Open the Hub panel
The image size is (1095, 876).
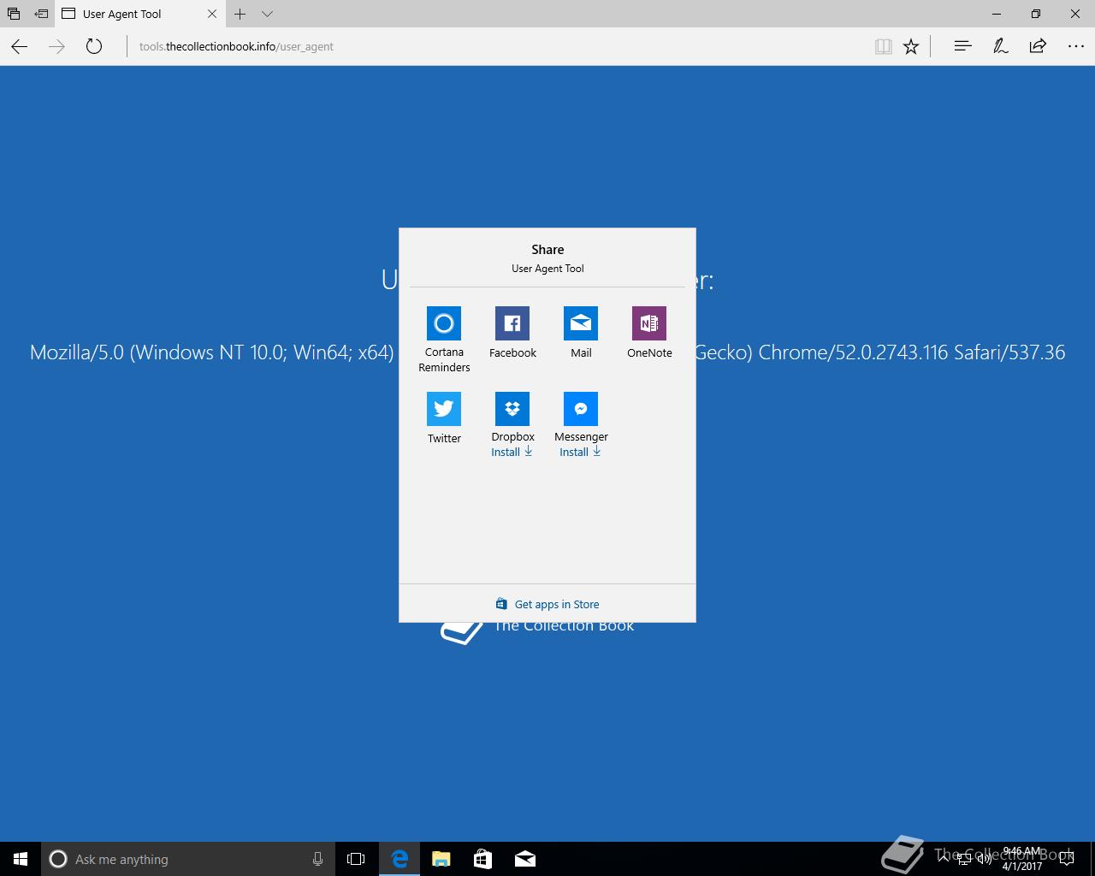962,46
